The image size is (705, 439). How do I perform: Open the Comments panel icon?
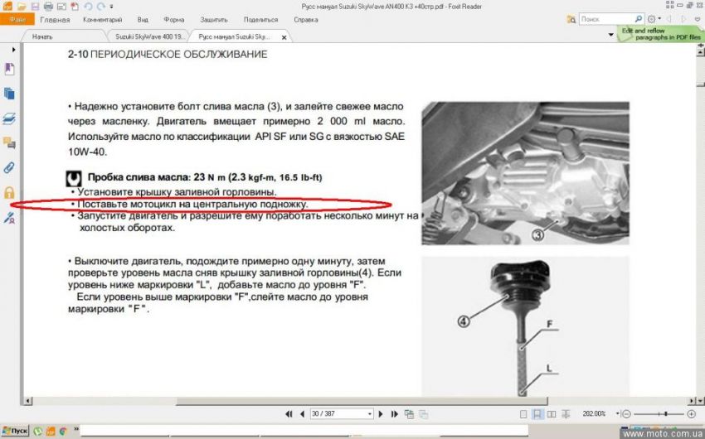[x=10, y=142]
